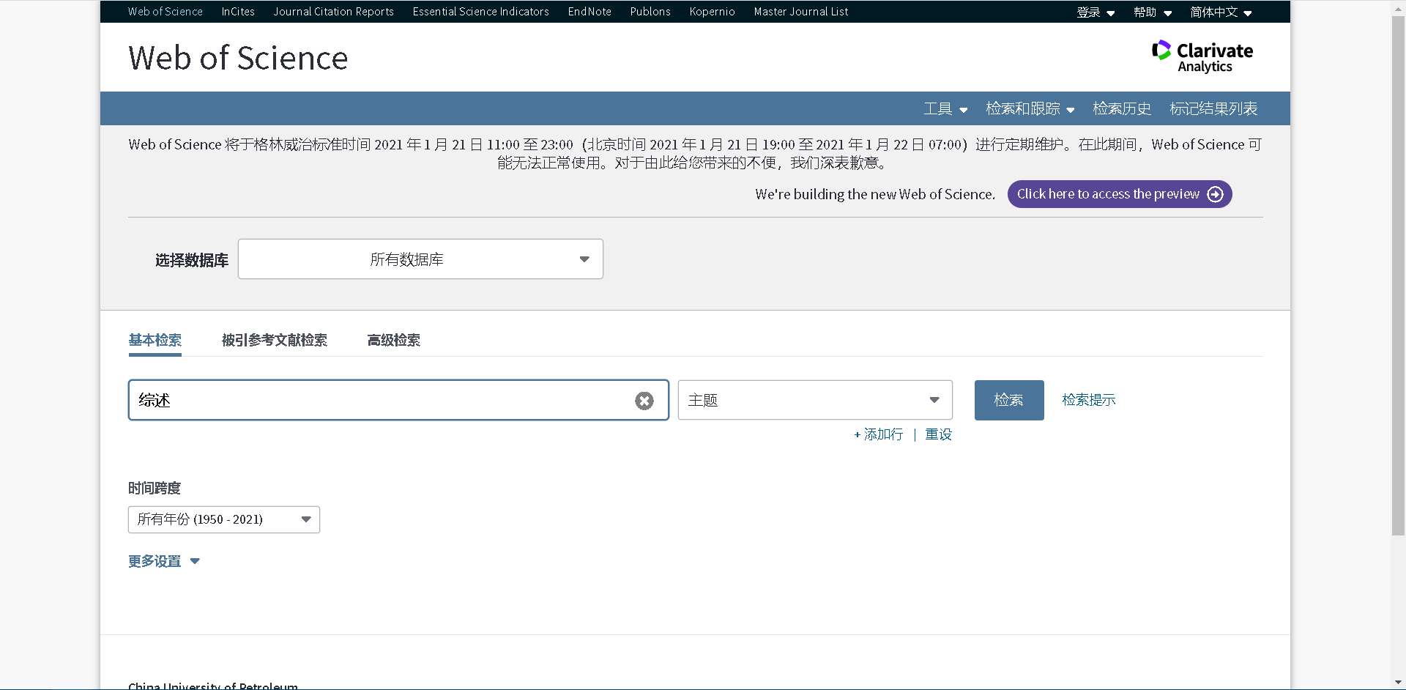Open 检索历史 search history
The width and height of the screenshot is (1406, 690).
pyautogui.click(x=1121, y=109)
